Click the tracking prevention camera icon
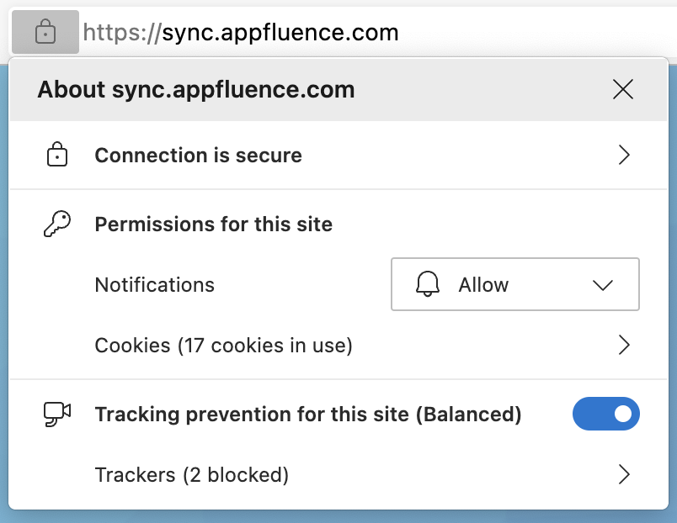 click(56, 413)
